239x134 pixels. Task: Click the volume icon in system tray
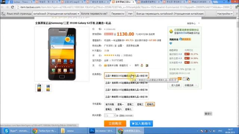[x=214, y=131]
